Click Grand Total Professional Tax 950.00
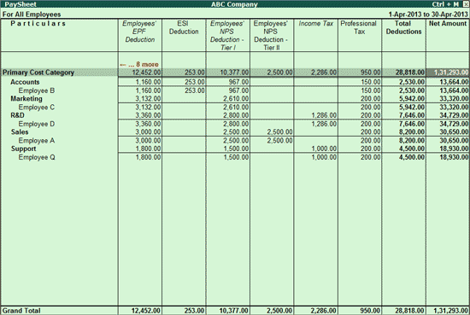The image size is (470, 315). click(x=370, y=311)
